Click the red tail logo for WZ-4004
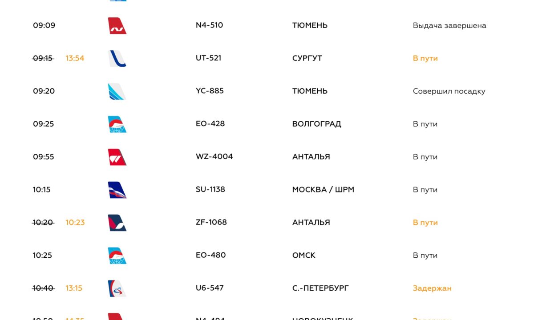This screenshot has height=320, width=534. 117,157
